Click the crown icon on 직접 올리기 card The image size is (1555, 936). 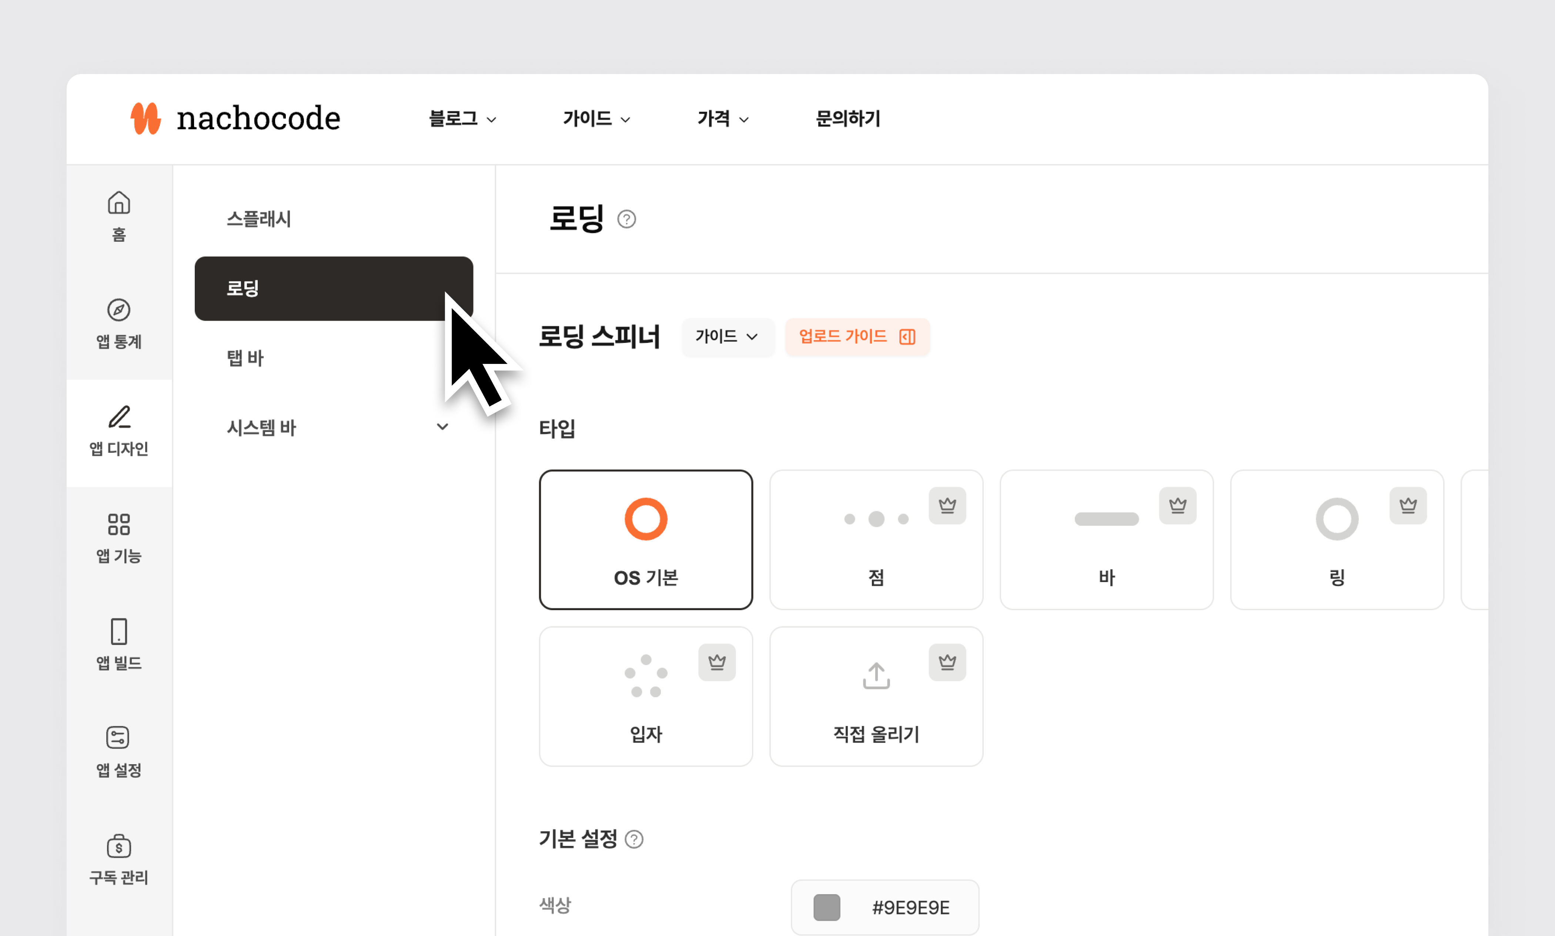click(x=947, y=662)
